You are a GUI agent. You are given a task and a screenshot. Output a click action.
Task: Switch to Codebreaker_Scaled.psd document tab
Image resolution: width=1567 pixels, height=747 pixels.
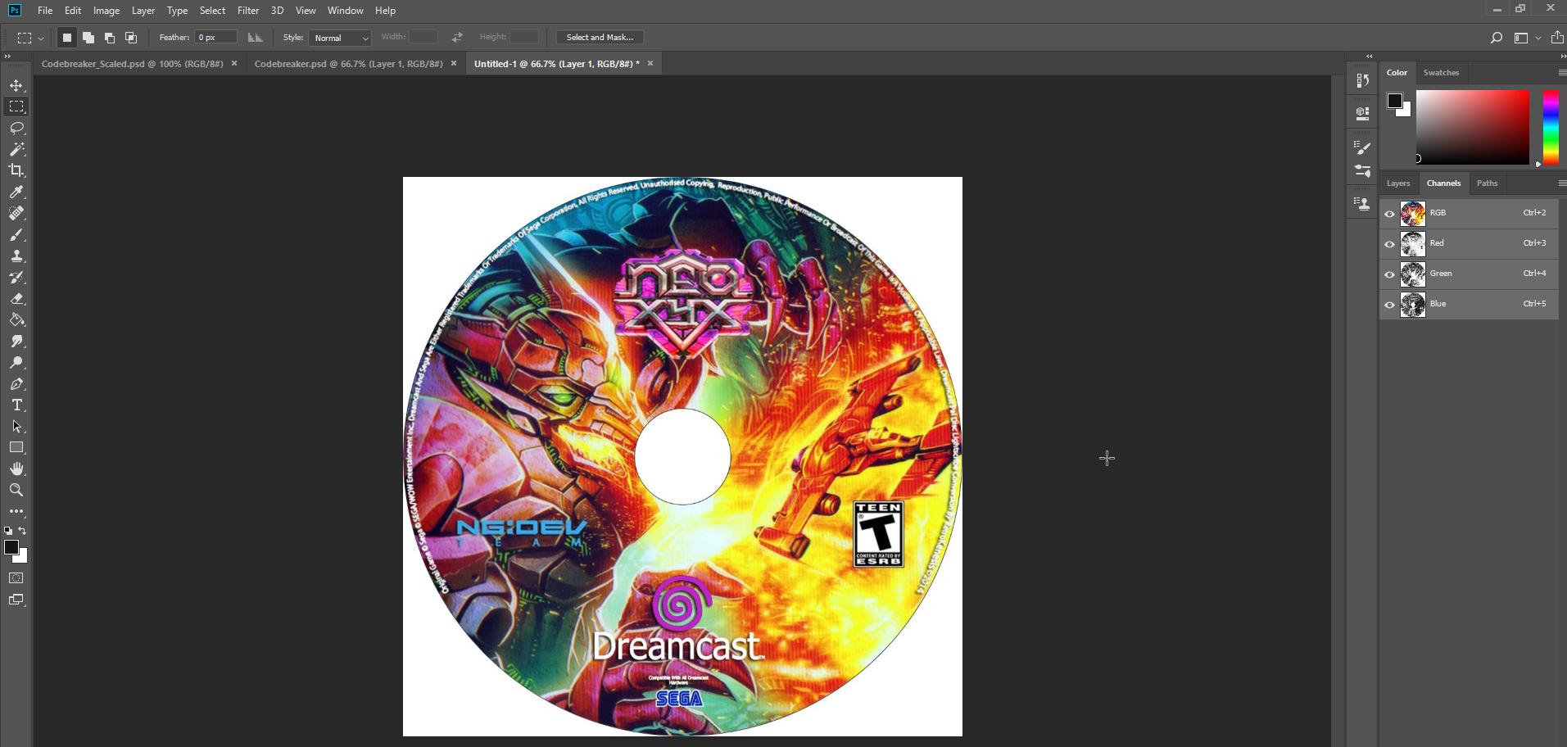pos(133,64)
